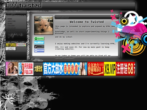Click the 'This page is intended' paragraph

point(85,27)
